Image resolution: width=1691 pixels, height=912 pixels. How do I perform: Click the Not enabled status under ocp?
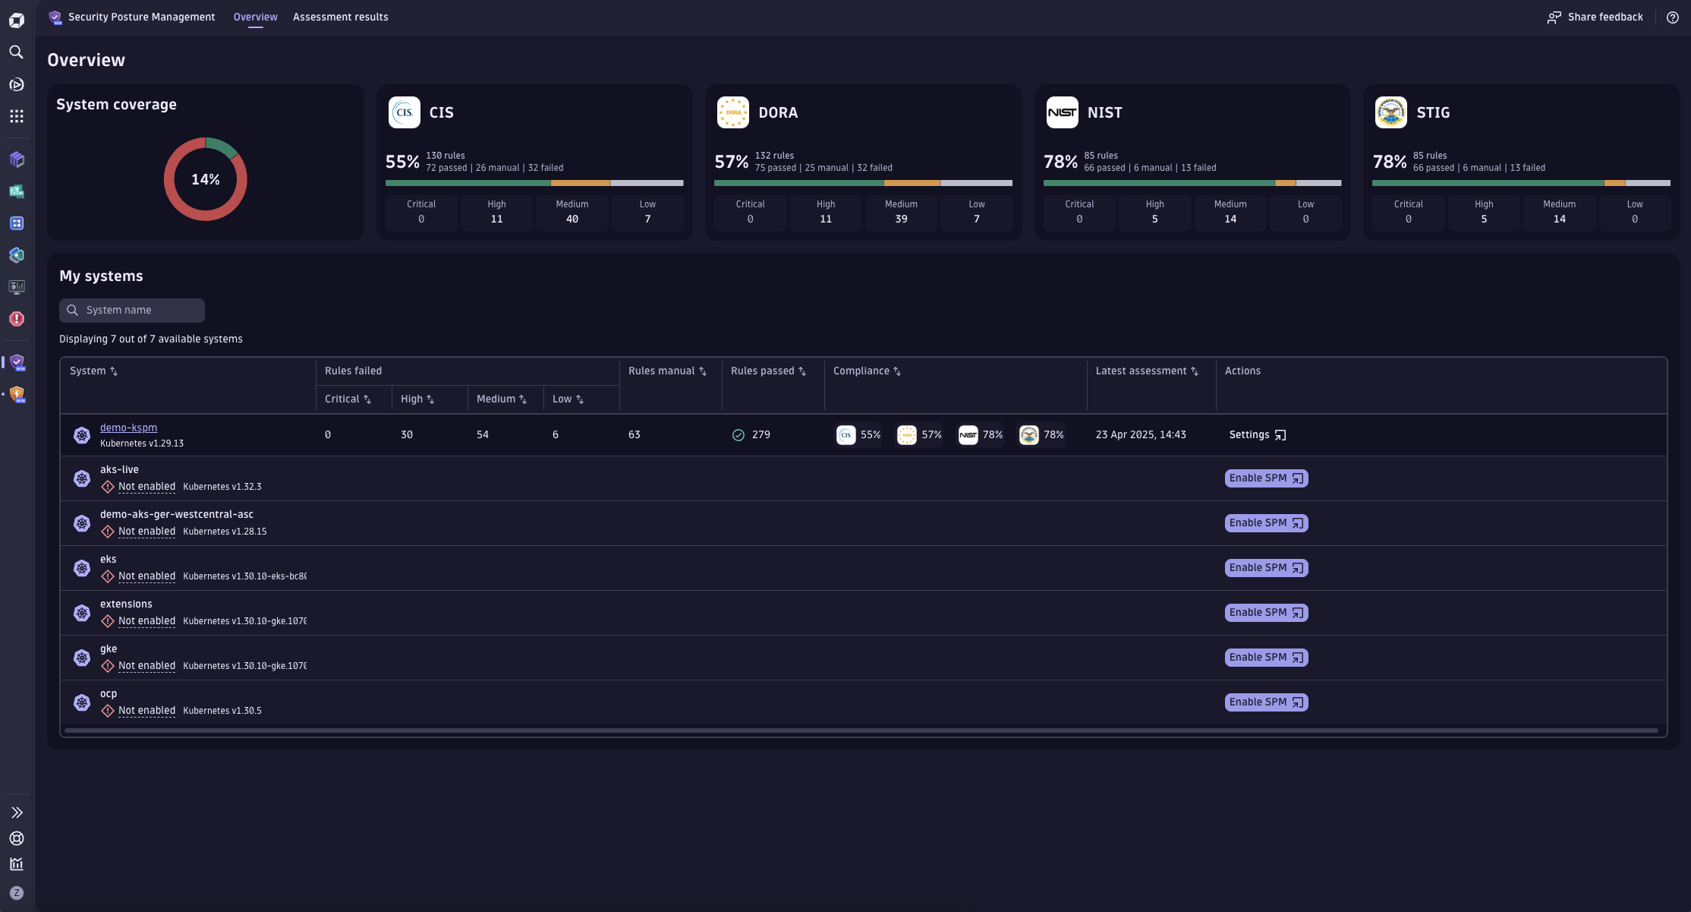(146, 711)
